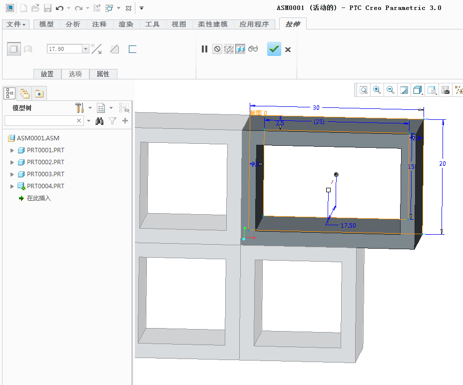Accept the extrude with green checkmark
463x385 pixels.
(274, 49)
